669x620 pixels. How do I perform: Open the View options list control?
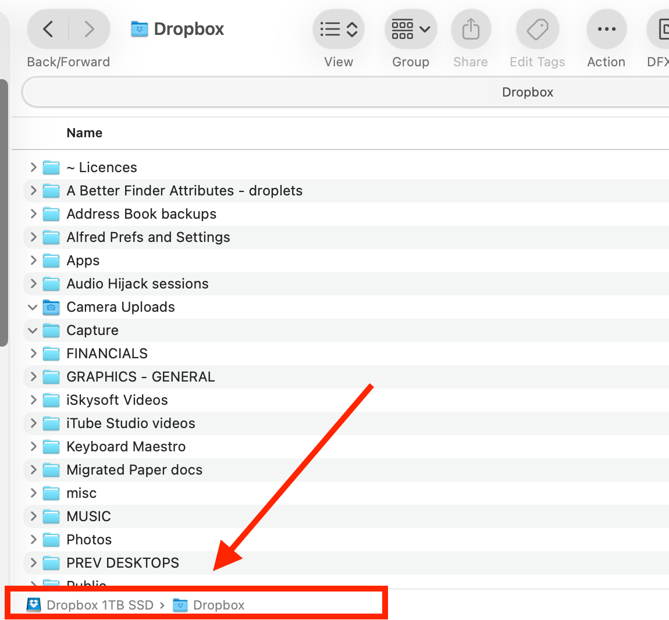click(x=339, y=29)
